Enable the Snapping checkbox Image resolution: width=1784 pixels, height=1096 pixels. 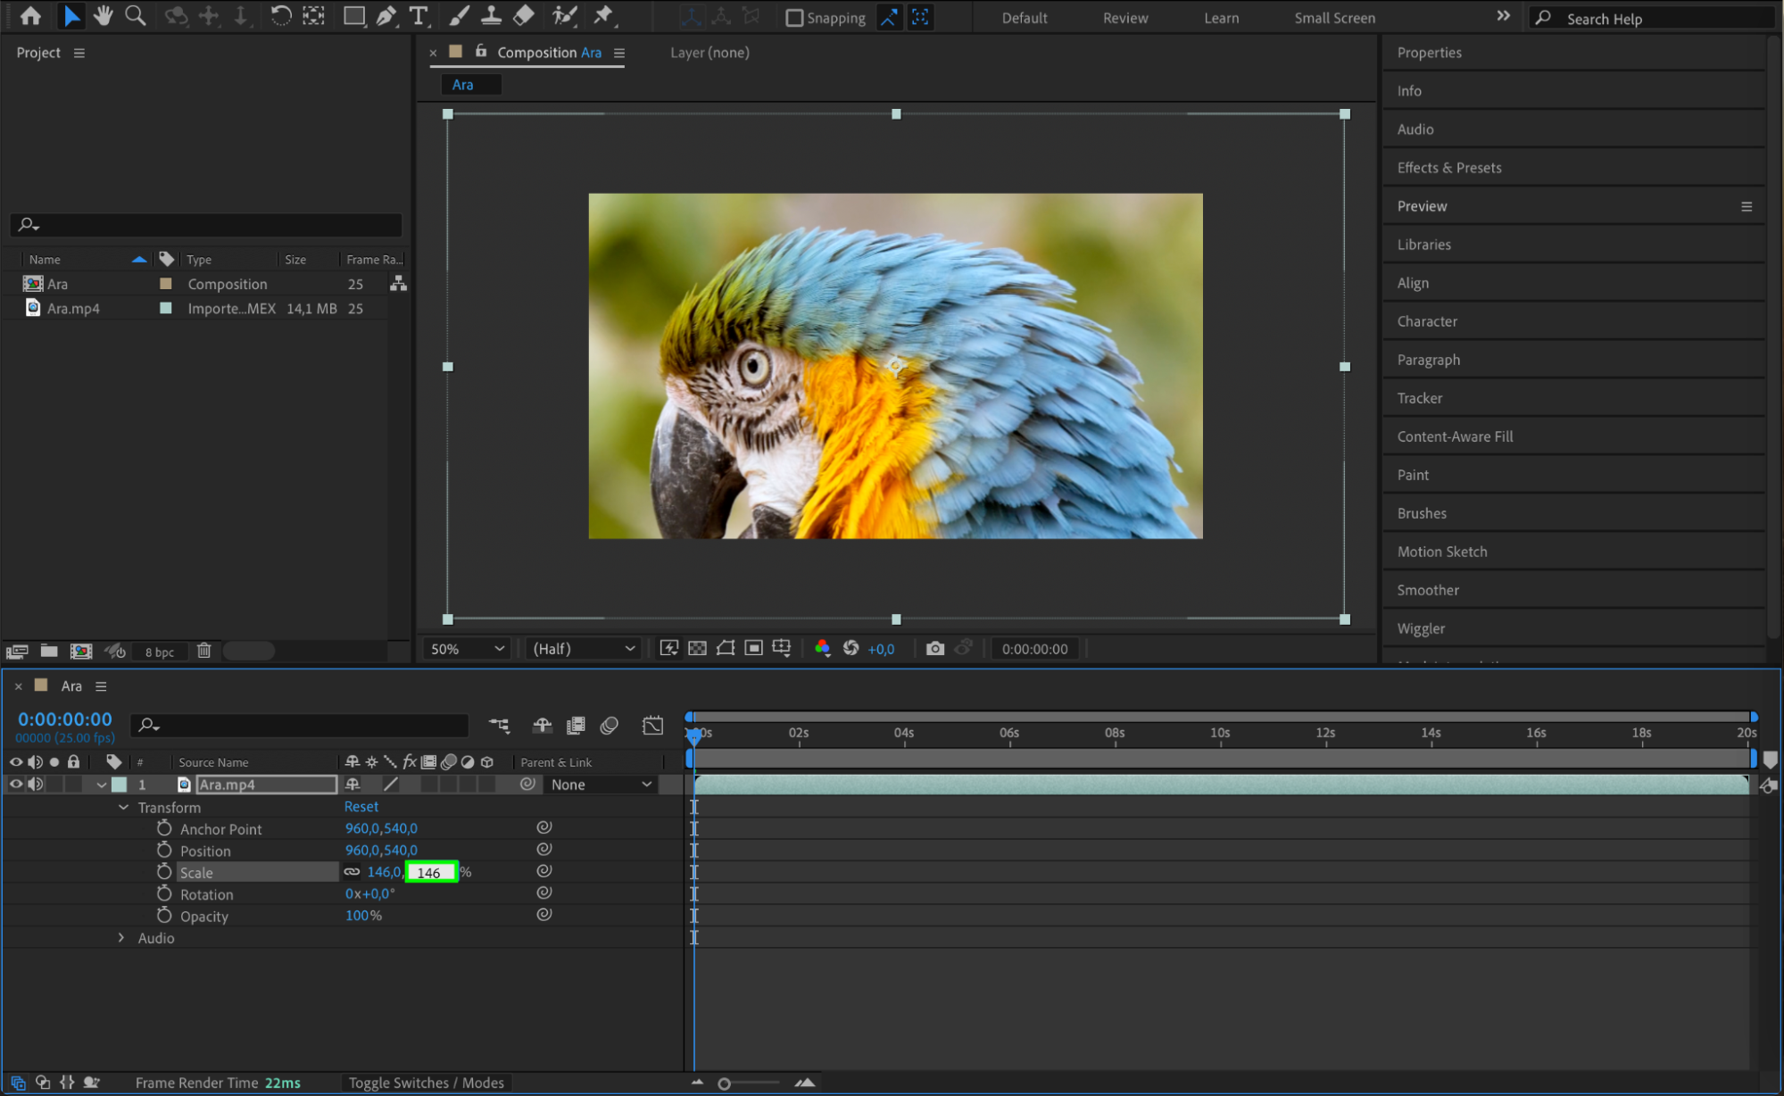coord(793,18)
